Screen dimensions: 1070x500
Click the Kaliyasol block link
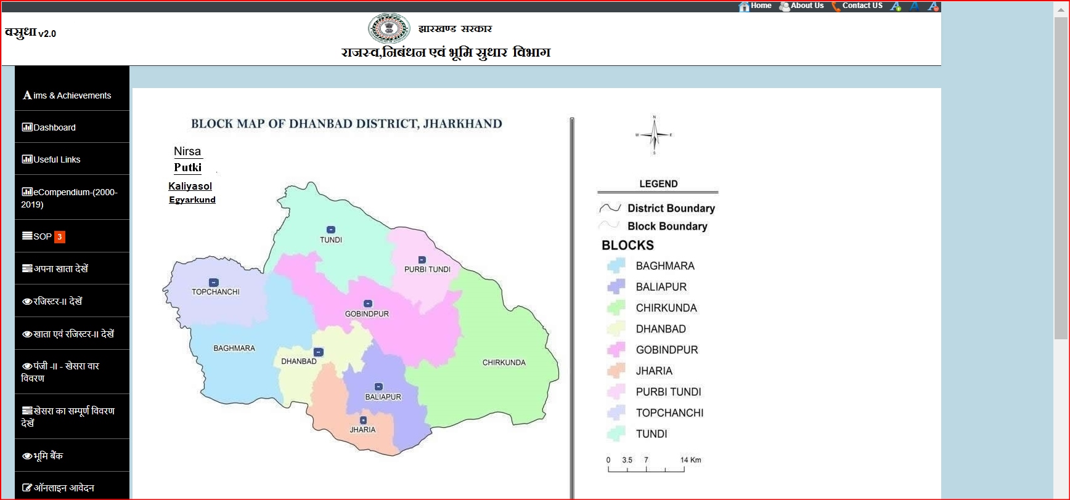tap(190, 186)
